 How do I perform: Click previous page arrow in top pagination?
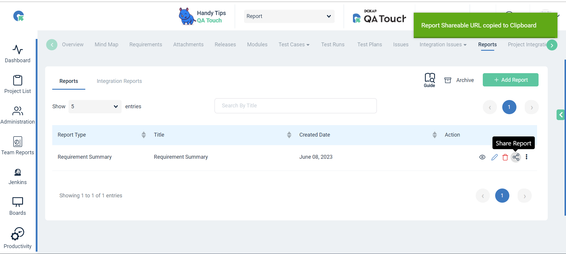point(490,107)
